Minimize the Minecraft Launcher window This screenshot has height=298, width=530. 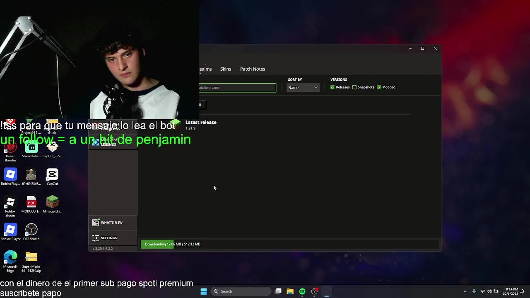pos(410,48)
